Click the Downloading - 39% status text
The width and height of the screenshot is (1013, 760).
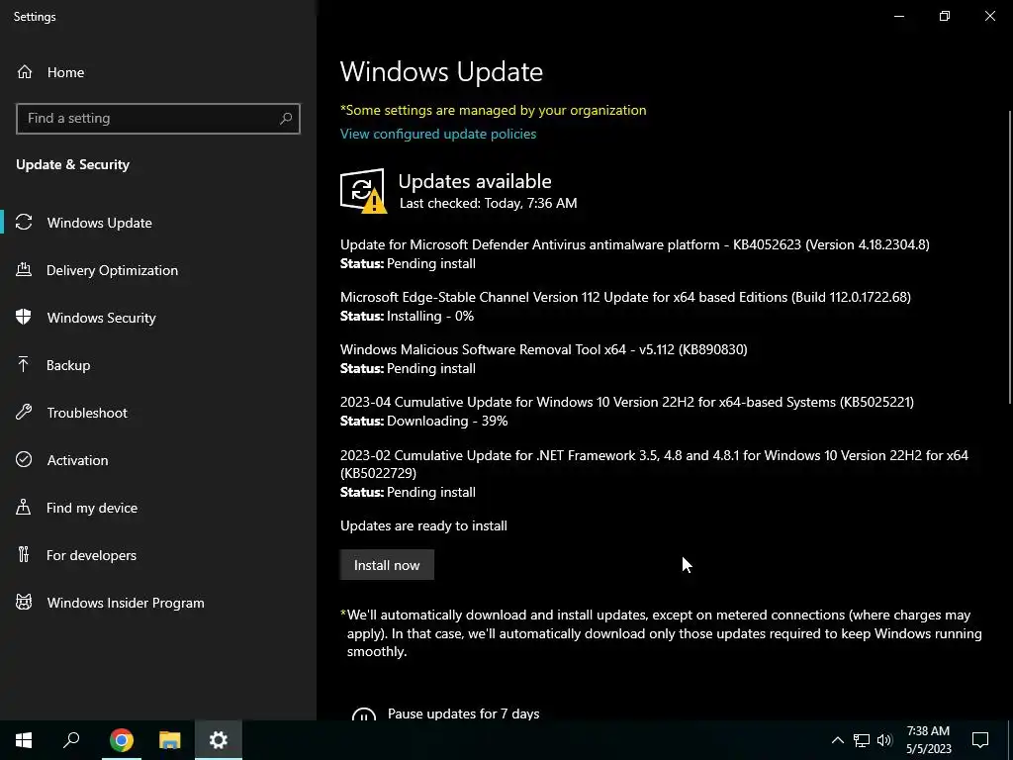click(447, 421)
